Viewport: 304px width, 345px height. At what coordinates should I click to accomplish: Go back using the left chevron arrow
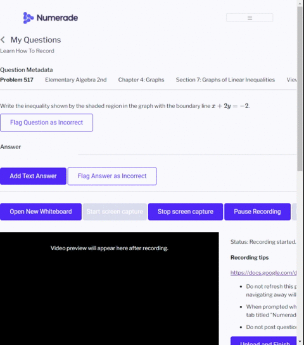click(3, 40)
